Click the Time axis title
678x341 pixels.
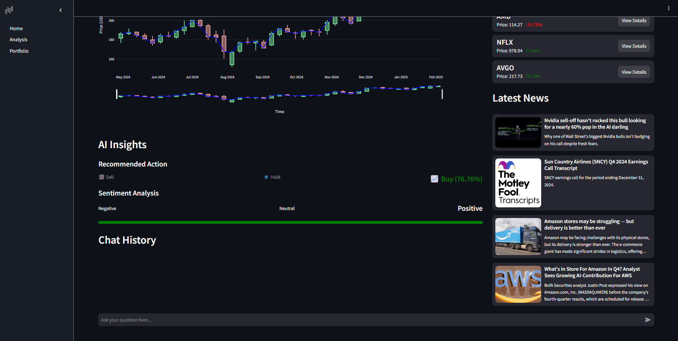click(279, 112)
